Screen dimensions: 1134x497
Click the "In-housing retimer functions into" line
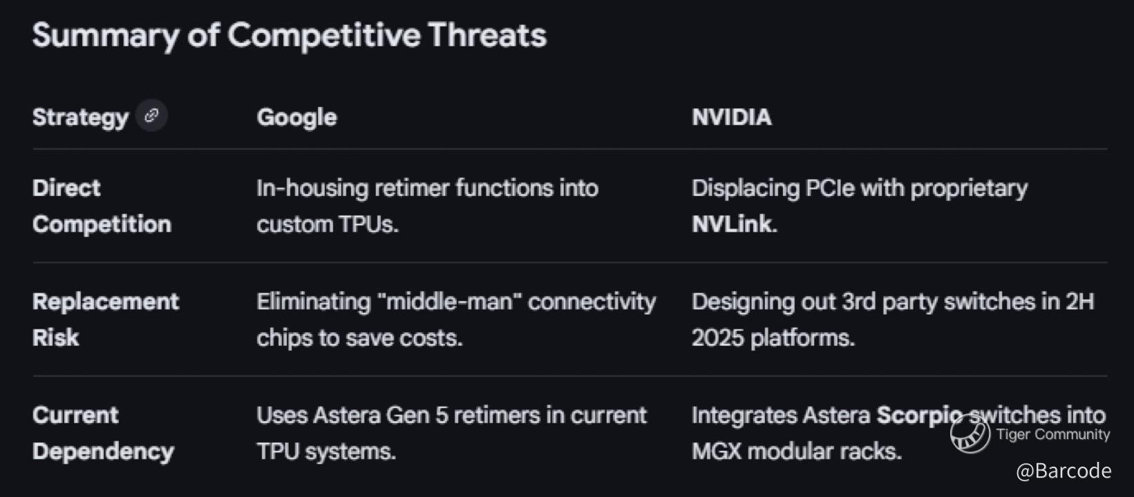[x=427, y=188]
